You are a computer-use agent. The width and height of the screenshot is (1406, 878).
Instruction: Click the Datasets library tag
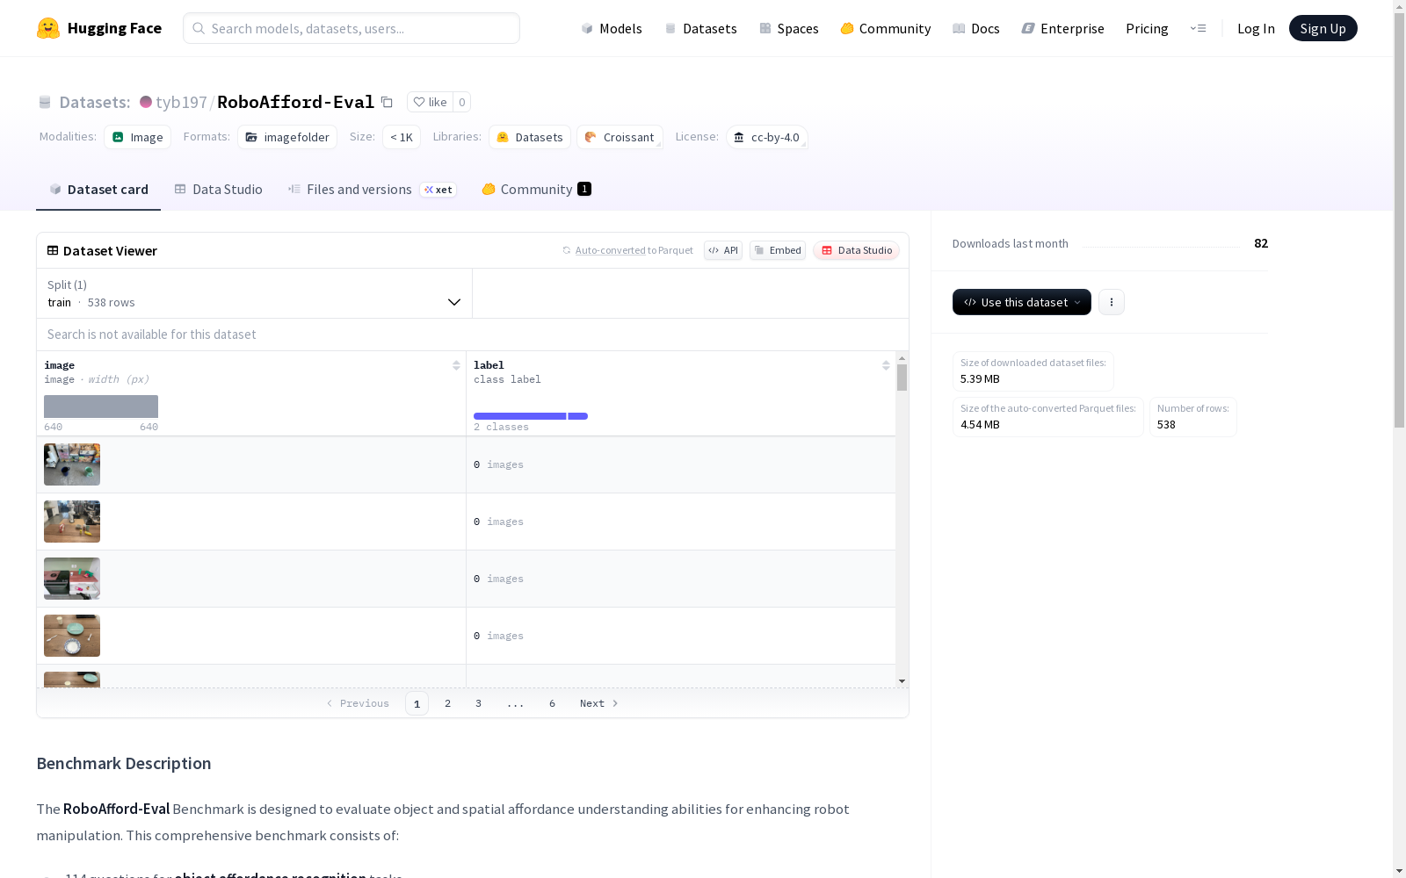(530, 137)
